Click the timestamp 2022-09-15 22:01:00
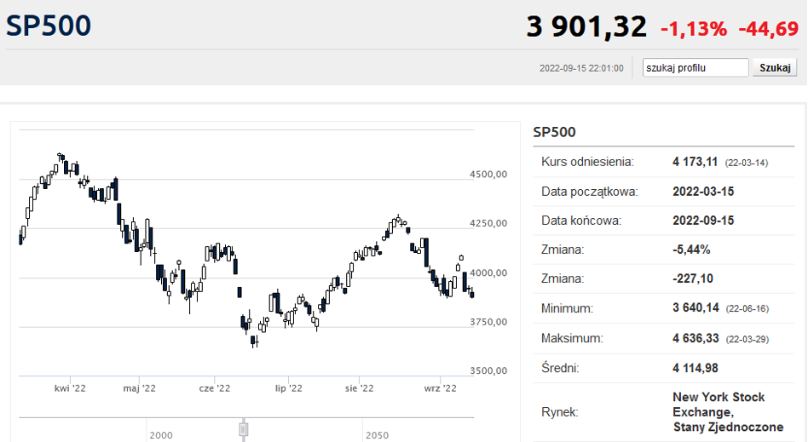Viewport: 808px width, 442px height. 581,68
